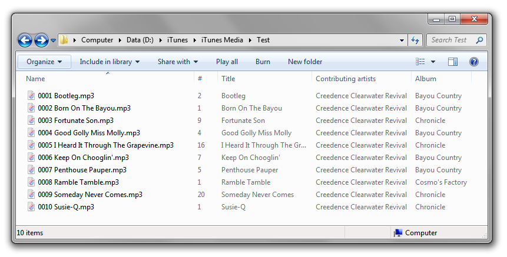Sort by Contributing artists column header
Image resolution: width=507 pixels, height=257 pixels.
(361, 79)
